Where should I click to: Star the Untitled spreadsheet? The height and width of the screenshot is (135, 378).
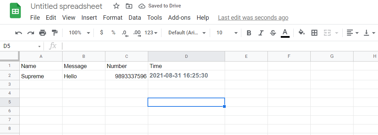pos(117,6)
